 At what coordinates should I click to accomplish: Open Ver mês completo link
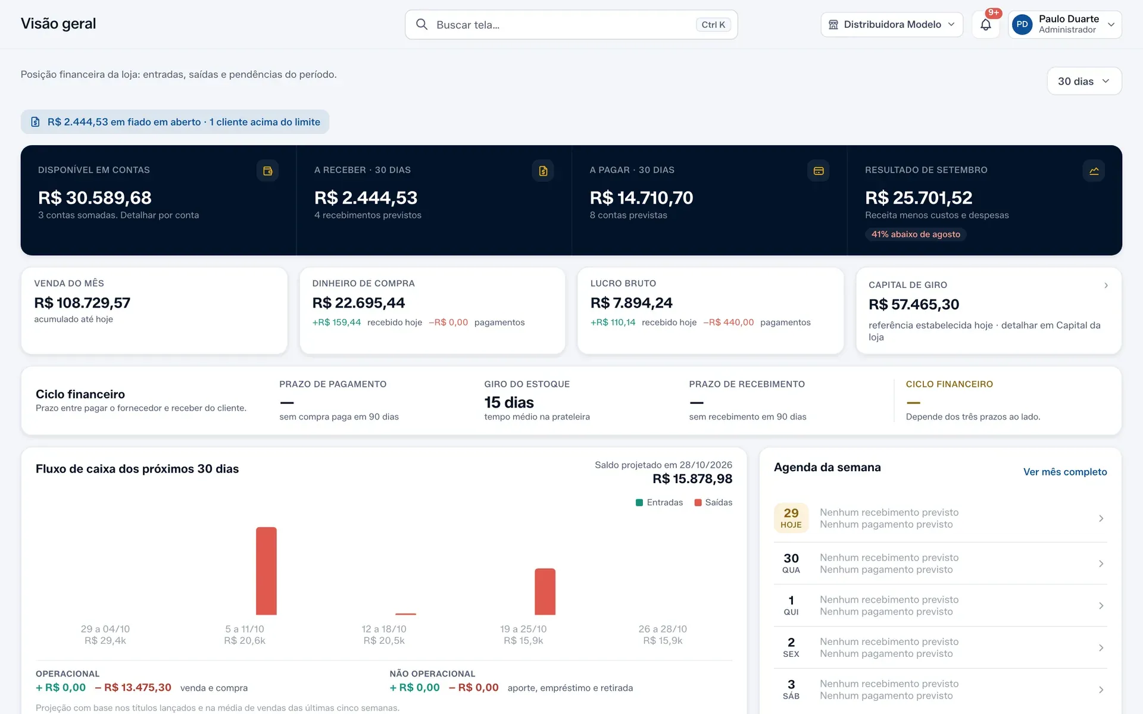1065,472
